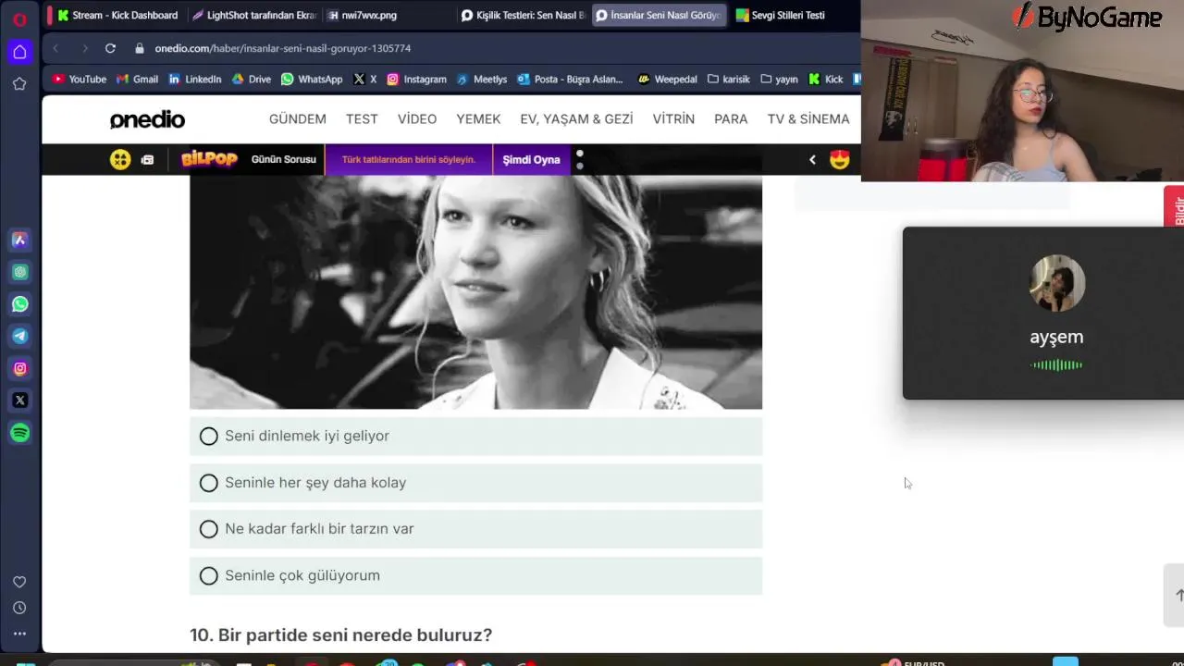Open the heart pinboards sidebar icon
The image size is (1184, 666).
point(19,582)
